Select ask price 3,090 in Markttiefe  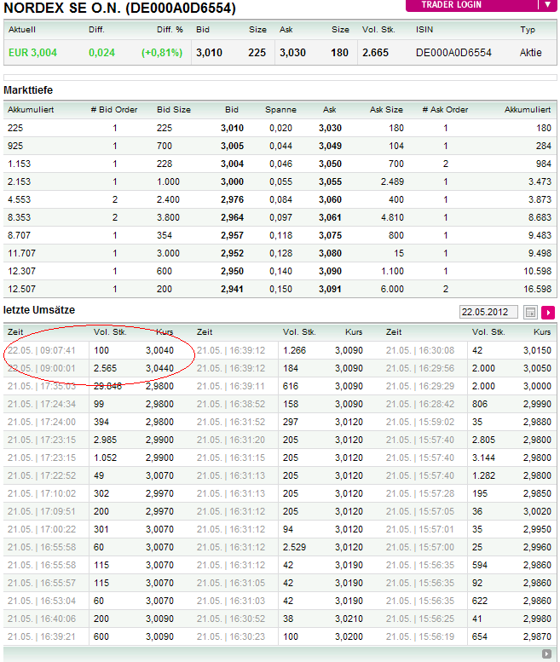330,271
